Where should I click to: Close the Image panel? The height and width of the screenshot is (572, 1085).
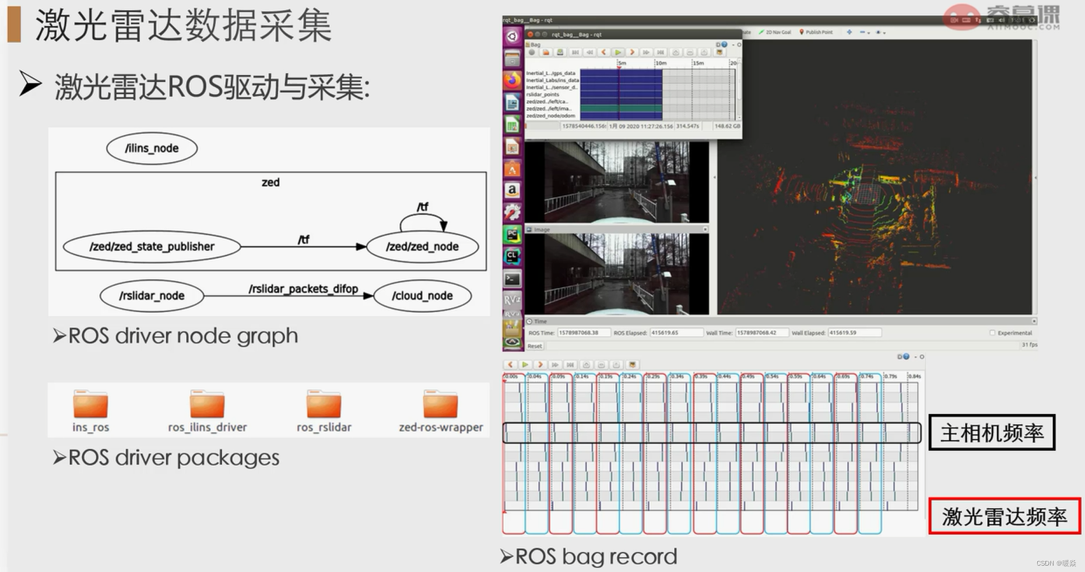click(x=705, y=229)
